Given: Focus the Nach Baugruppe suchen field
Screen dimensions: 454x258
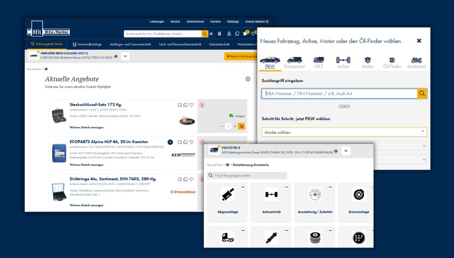Looking at the screenshot, I should pos(247,176).
